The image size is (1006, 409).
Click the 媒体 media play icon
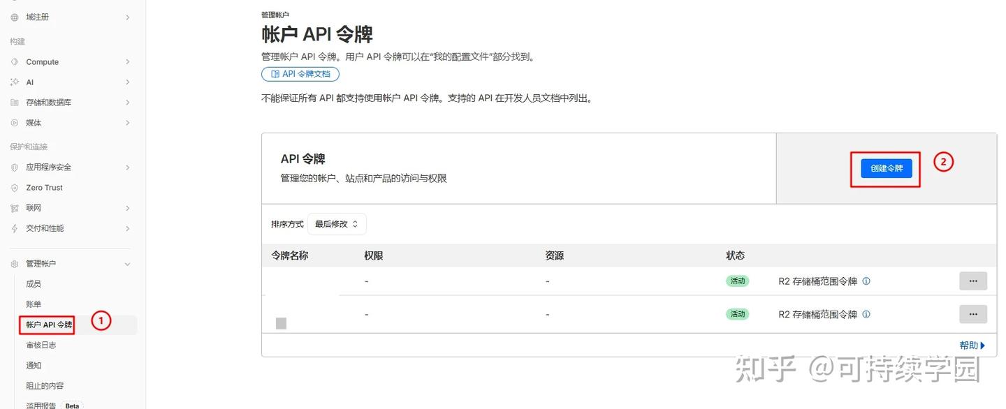tap(15, 123)
